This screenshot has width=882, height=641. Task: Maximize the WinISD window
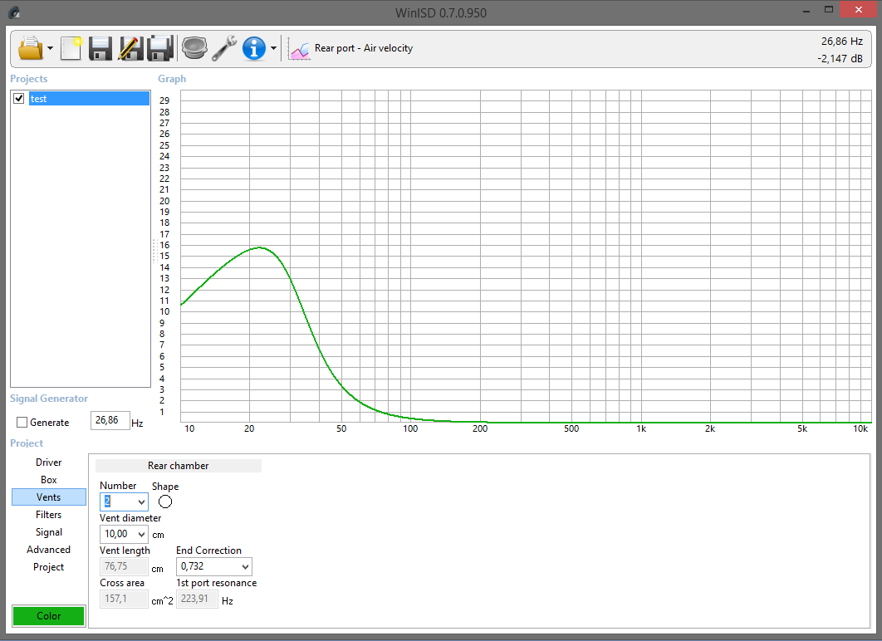829,10
